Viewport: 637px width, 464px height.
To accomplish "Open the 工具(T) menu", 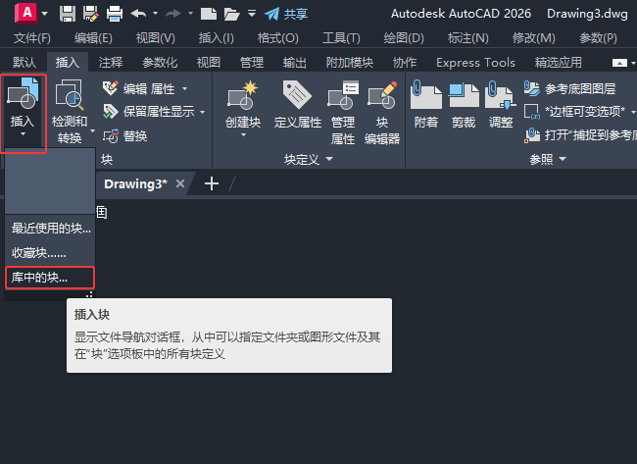I will click(341, 38).
